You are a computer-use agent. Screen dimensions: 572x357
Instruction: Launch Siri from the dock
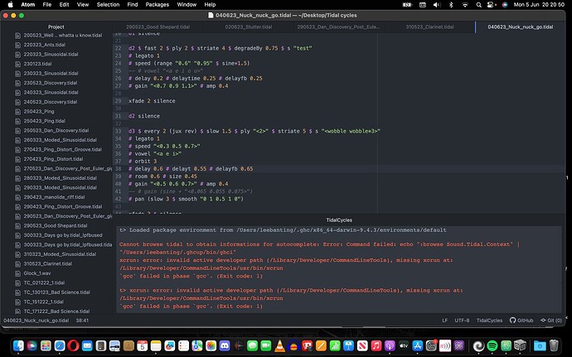(32, 345)
